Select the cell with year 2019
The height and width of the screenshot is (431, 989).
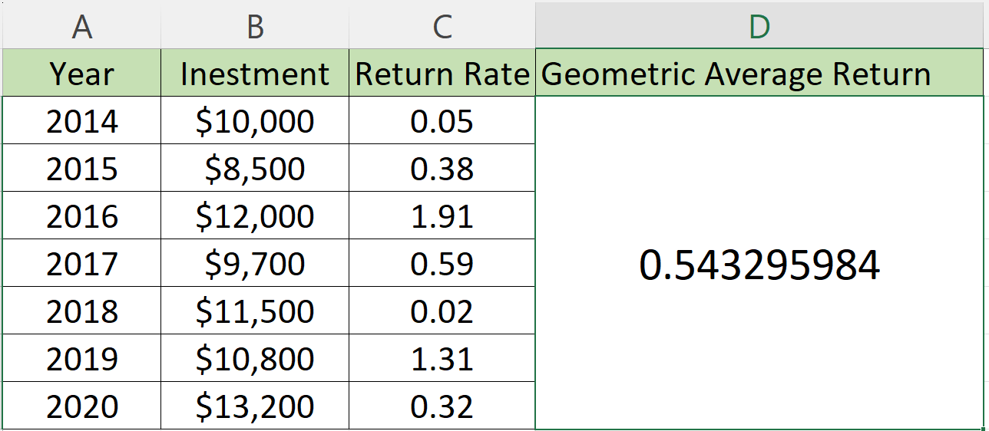[81, 358]
